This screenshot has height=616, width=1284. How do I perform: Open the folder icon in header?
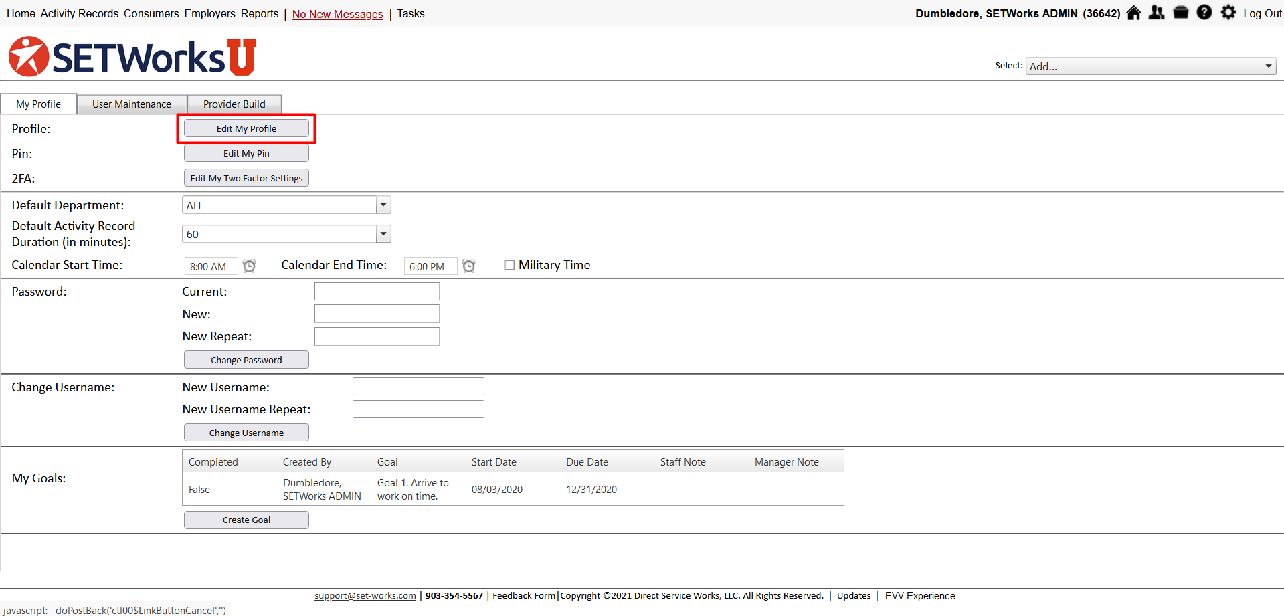pyautogui.click(x=1181, y=13)
